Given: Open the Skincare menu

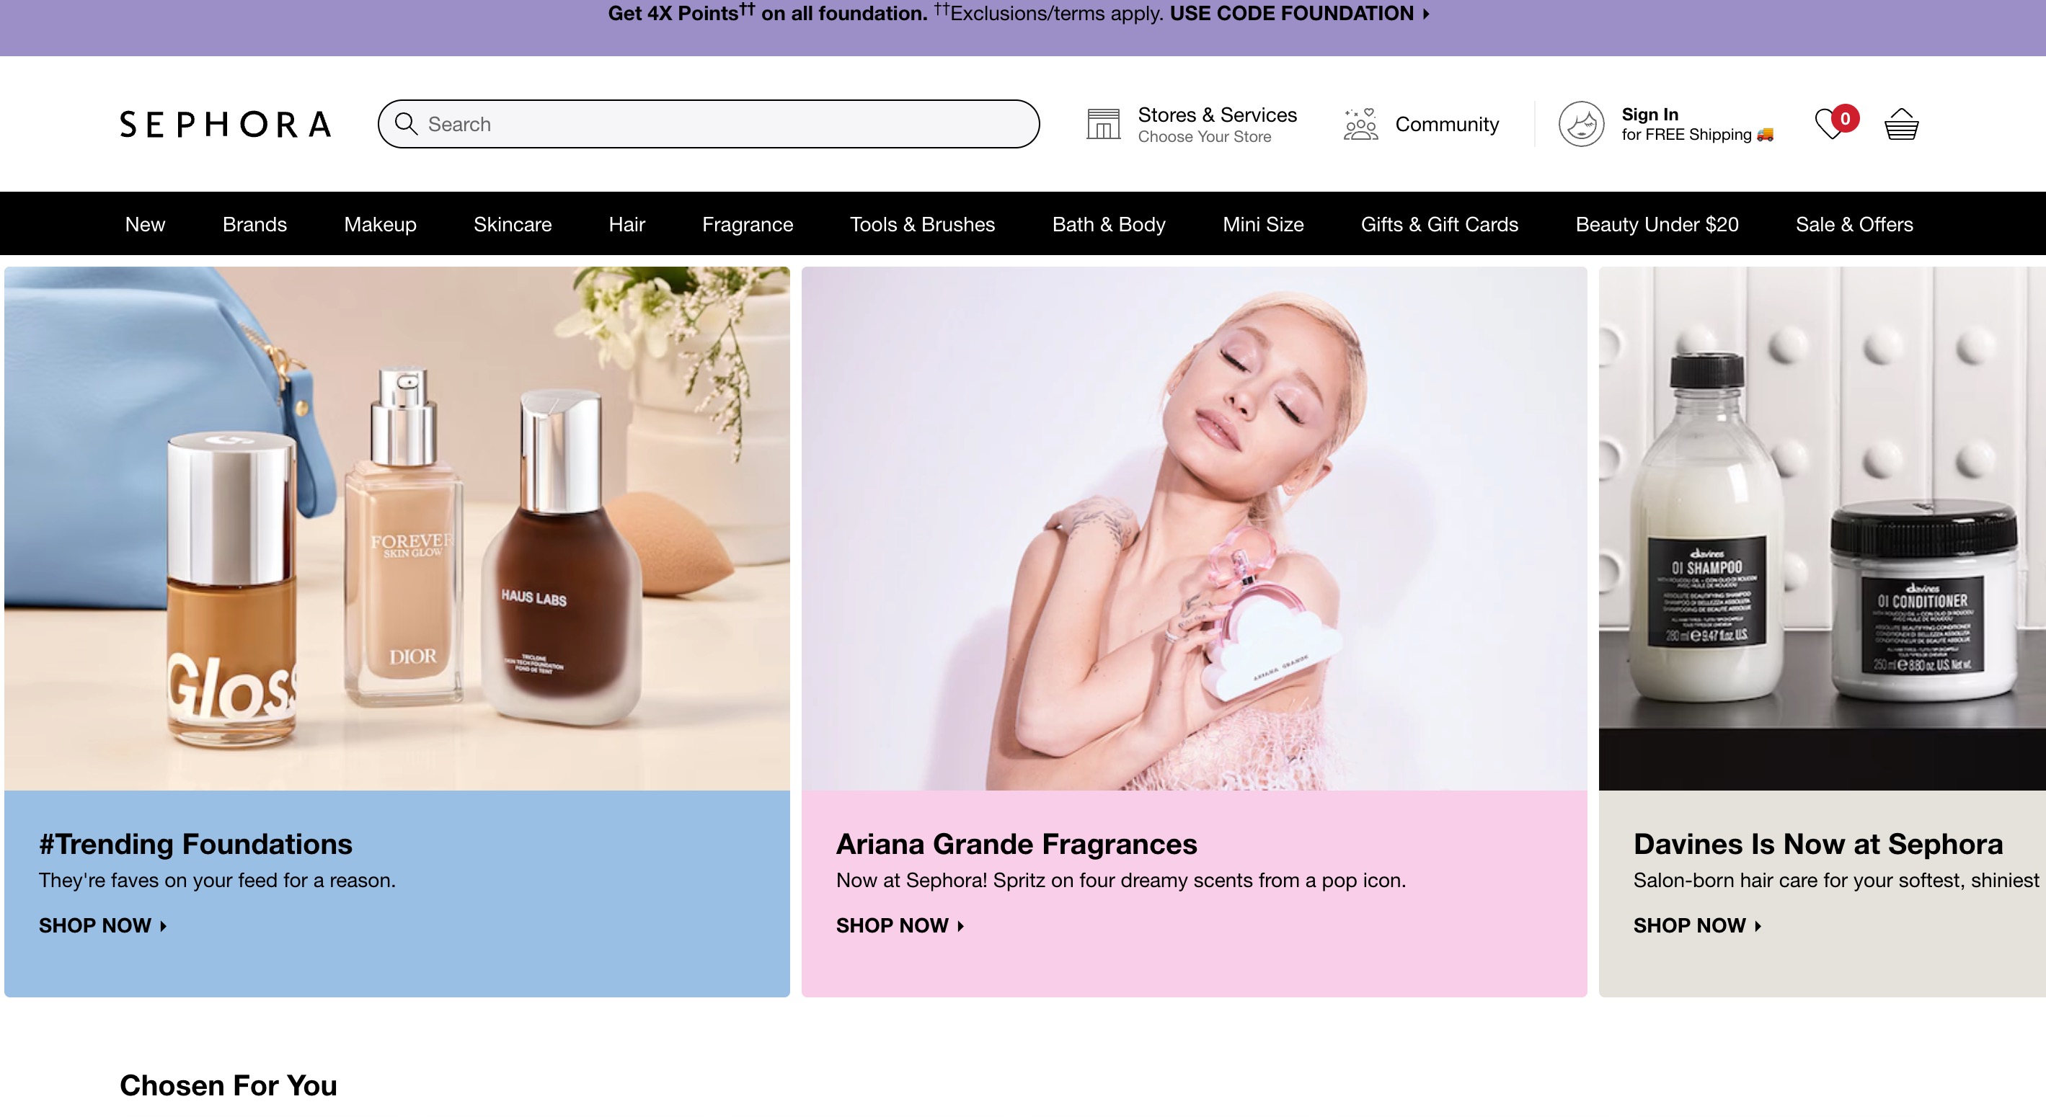Looking at the screenshot, I should [x=513, y=224].
